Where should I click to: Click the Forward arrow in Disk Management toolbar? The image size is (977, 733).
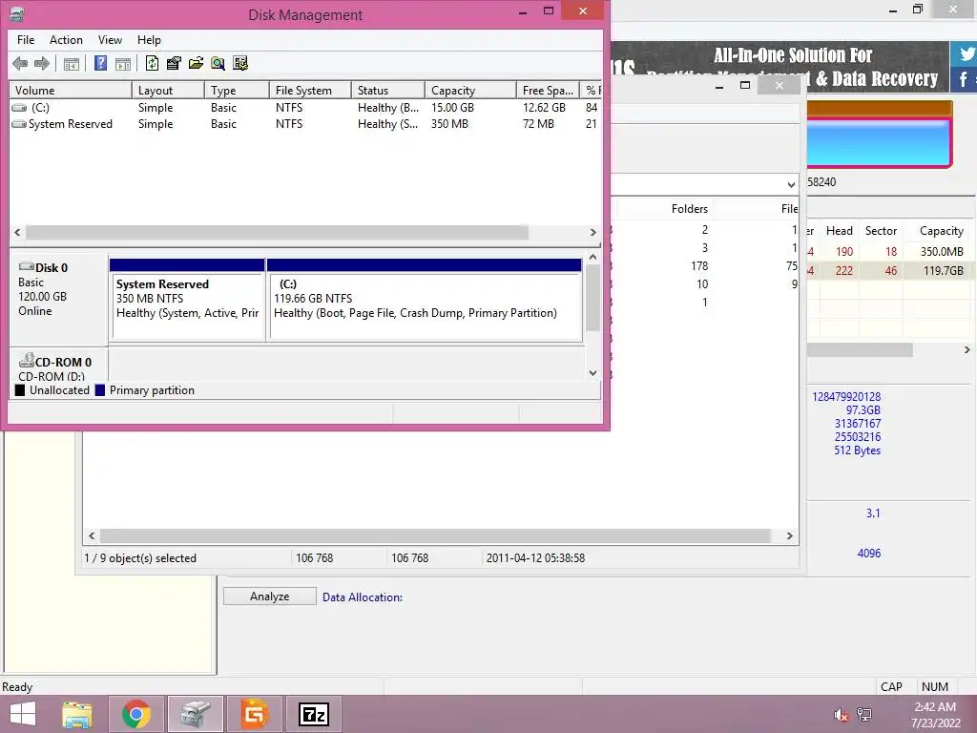(42, 63)
